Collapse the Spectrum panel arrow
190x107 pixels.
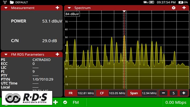coord(69,8)
